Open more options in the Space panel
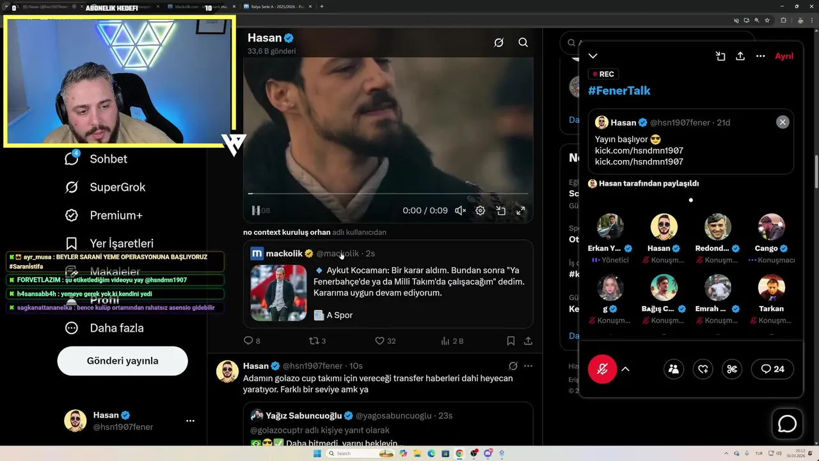819x461 pixels. point(760,56)
